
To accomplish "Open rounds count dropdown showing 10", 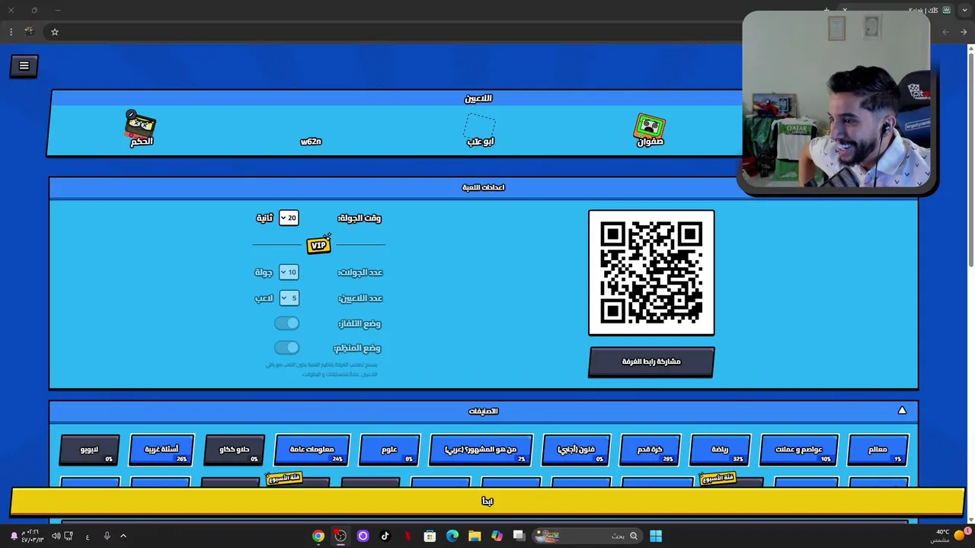I will (288, 272).
